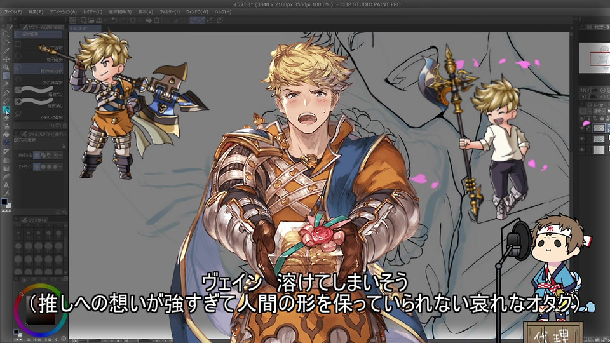Click the CLIP STUDIO launcher icon in command bar

[x=72, y=20]
